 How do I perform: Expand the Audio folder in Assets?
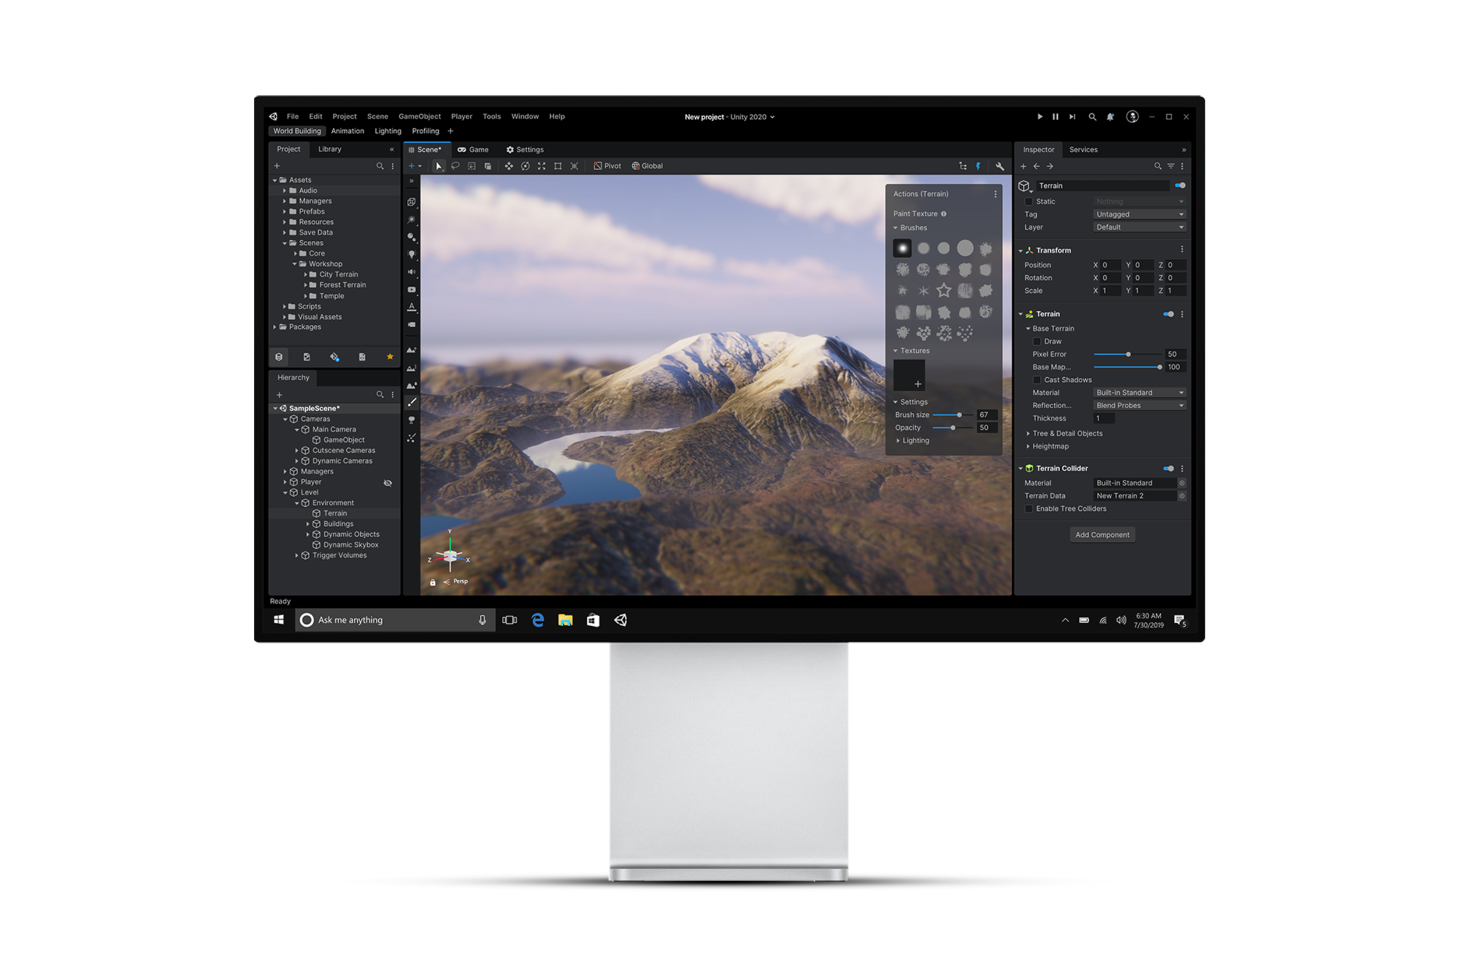(284, 191)
